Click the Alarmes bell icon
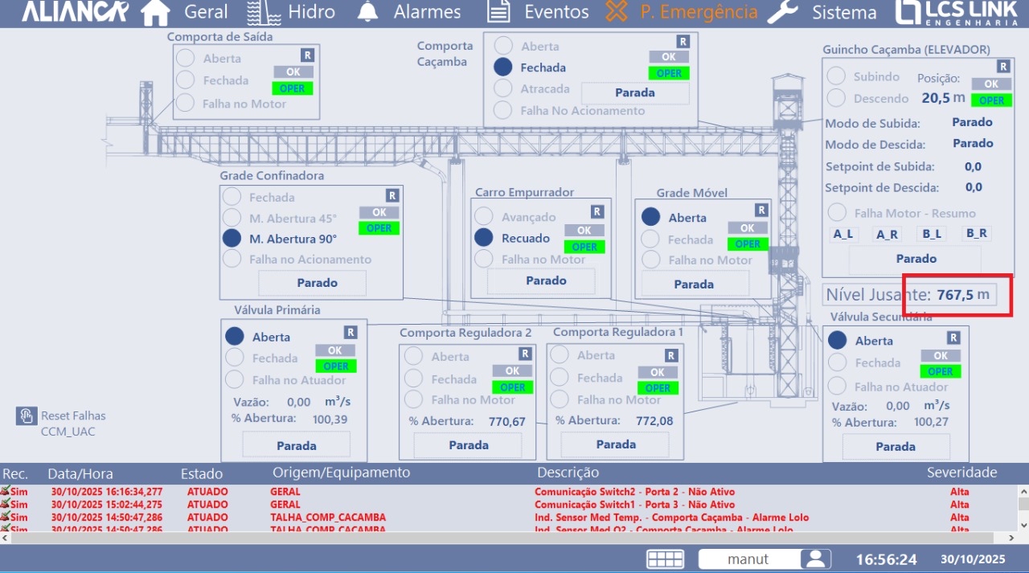Viewport: 1029px width, 573px height. point(368,12)
